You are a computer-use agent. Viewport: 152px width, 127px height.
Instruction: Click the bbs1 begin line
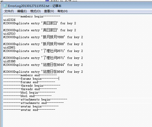[x=29, y=92]
